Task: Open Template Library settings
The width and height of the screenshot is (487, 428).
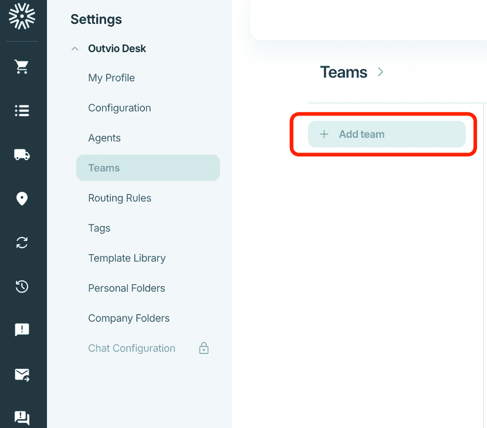Action: tap(127, 258)
